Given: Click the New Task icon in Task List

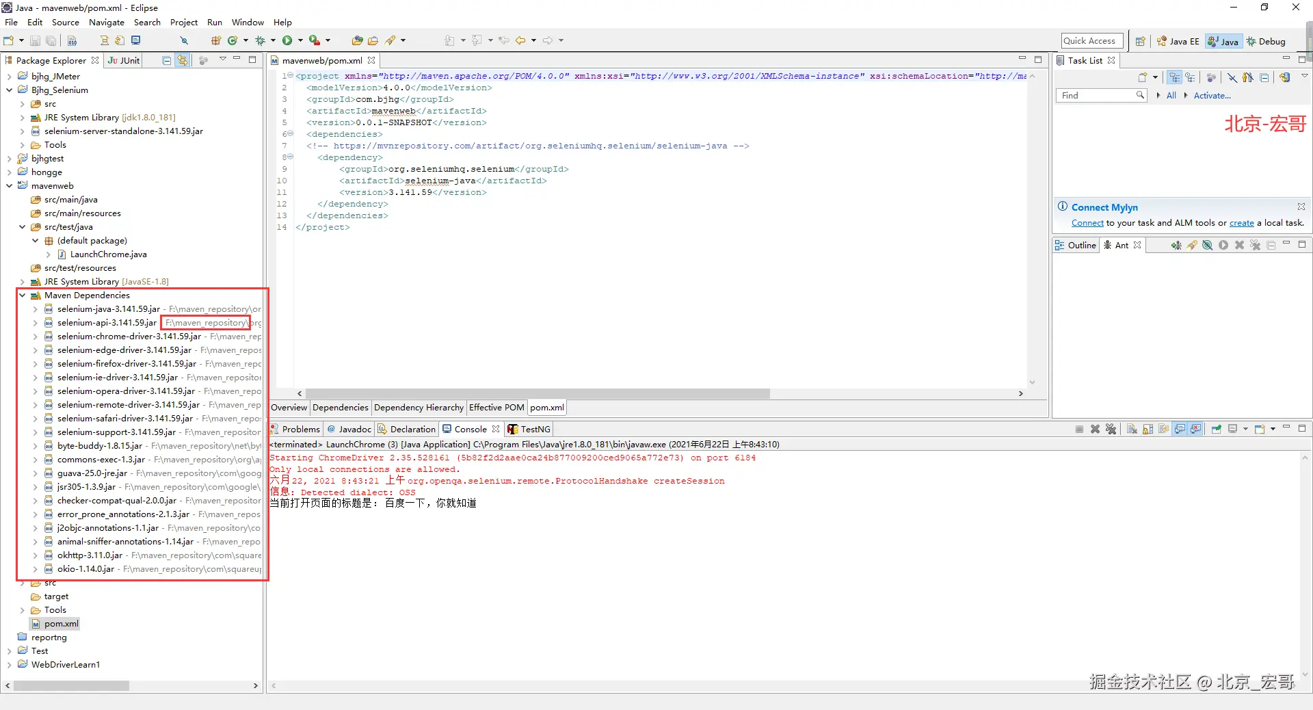Looking at the screenshot, I should point(1143,77).
